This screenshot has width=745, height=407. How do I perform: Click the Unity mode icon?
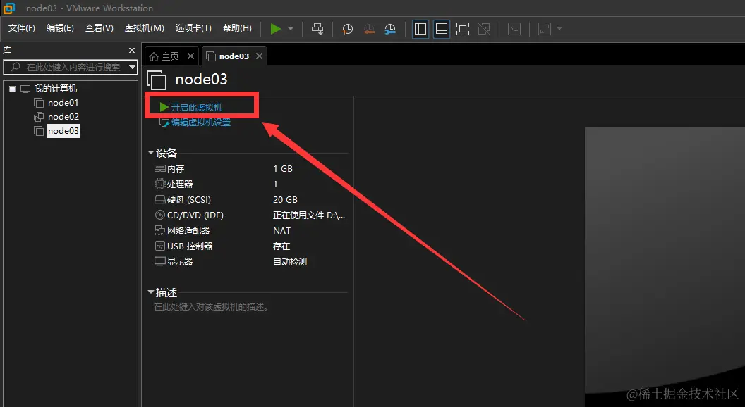(484, 29)
